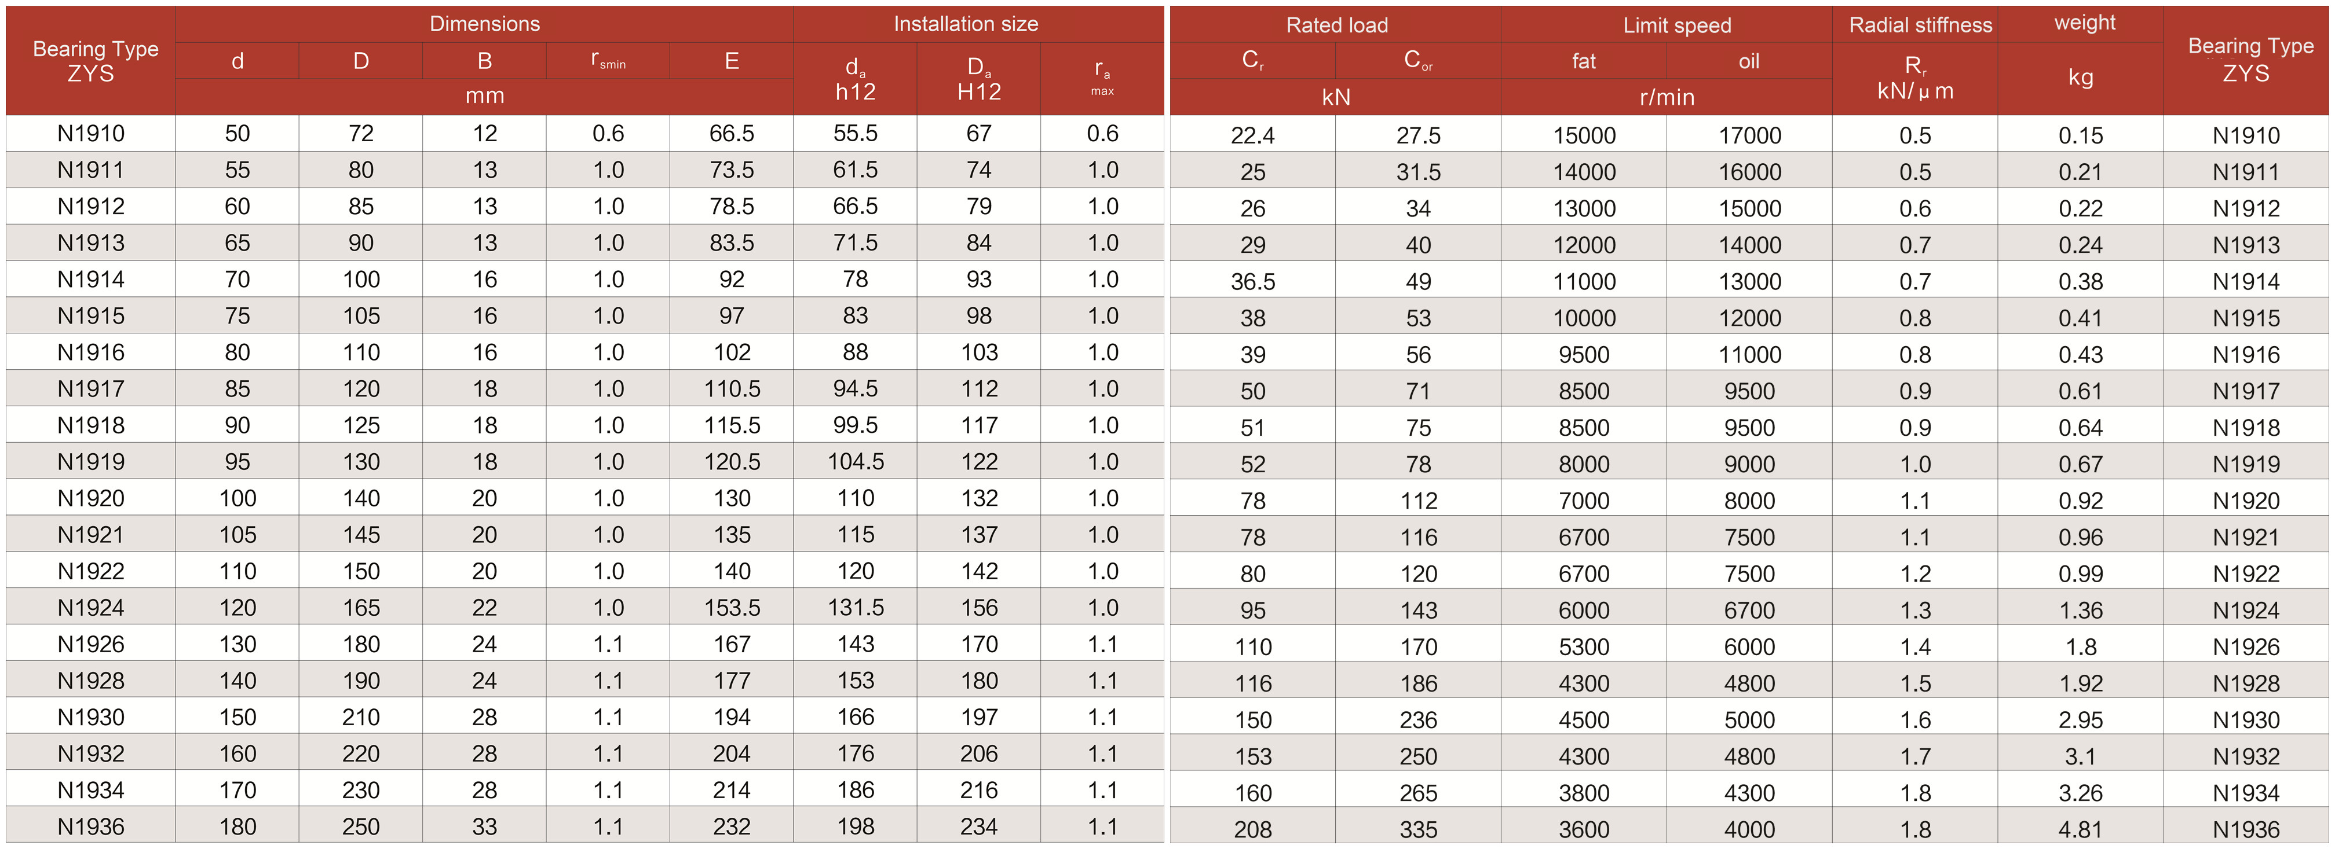2335x849 pixels.
Task: Click the Limit speed column header
Action: pyautogui.click(x=1676, y=25)
